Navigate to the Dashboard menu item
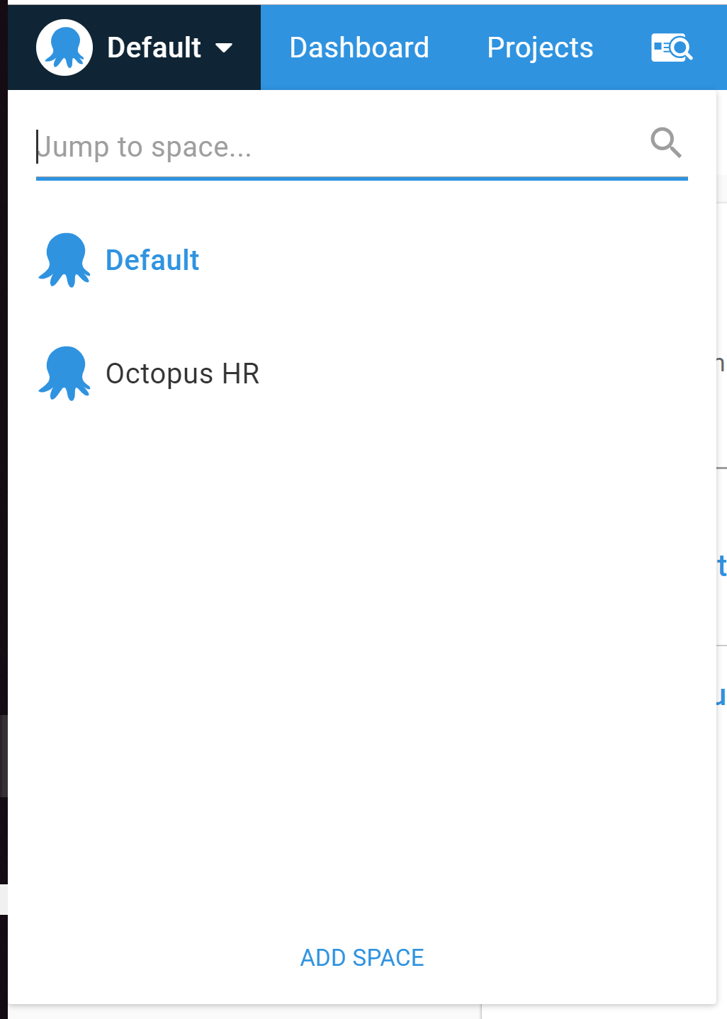 point(359,47)
